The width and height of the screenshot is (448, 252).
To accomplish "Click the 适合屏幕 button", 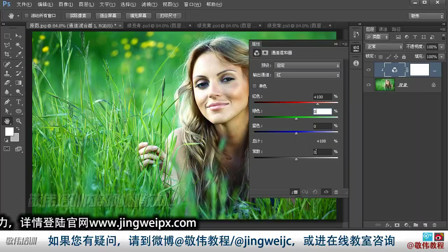I will [108, 16].
